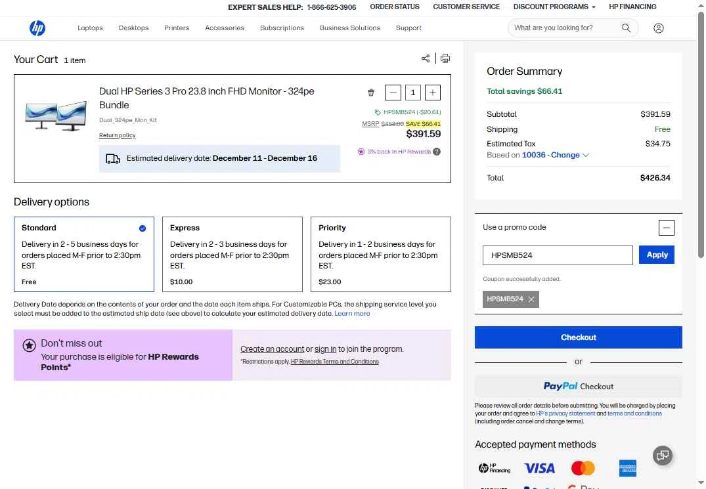The width and height of the screenshot is (706, 489).
Task: Click the PayPal Checkout button
Action: pyautogui.click(x=578, y=387)
